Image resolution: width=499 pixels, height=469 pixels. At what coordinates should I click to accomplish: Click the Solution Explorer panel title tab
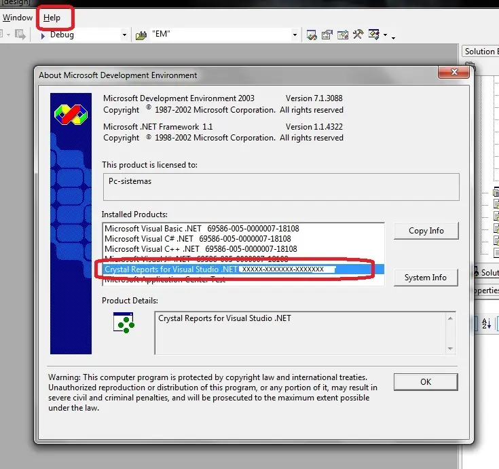point(481,51)
